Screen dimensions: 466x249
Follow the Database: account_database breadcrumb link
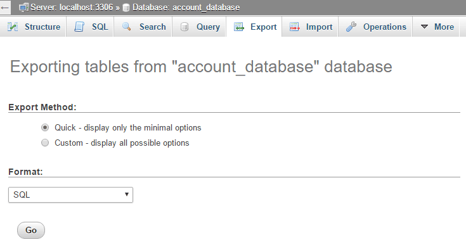[x=186, y=8]
